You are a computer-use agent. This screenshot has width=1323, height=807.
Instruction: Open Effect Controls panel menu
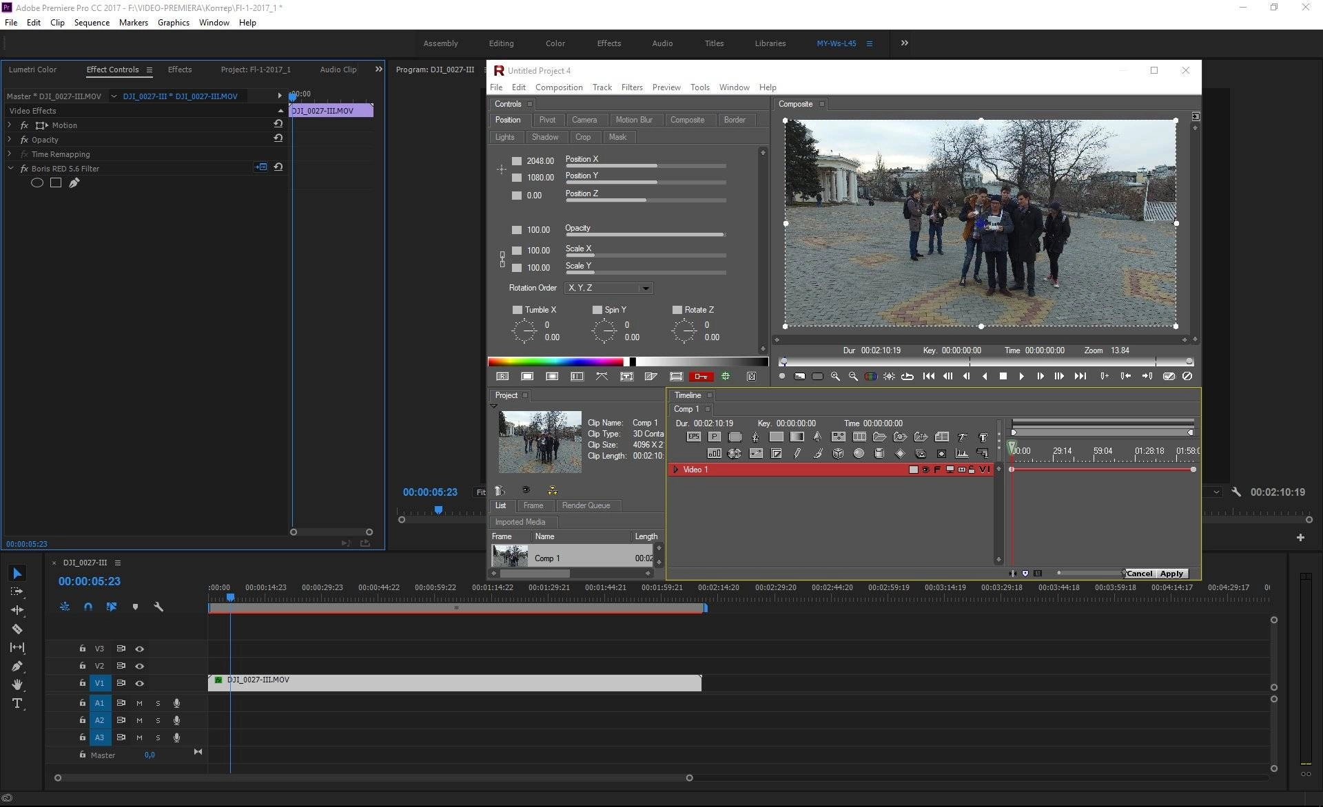149,70
